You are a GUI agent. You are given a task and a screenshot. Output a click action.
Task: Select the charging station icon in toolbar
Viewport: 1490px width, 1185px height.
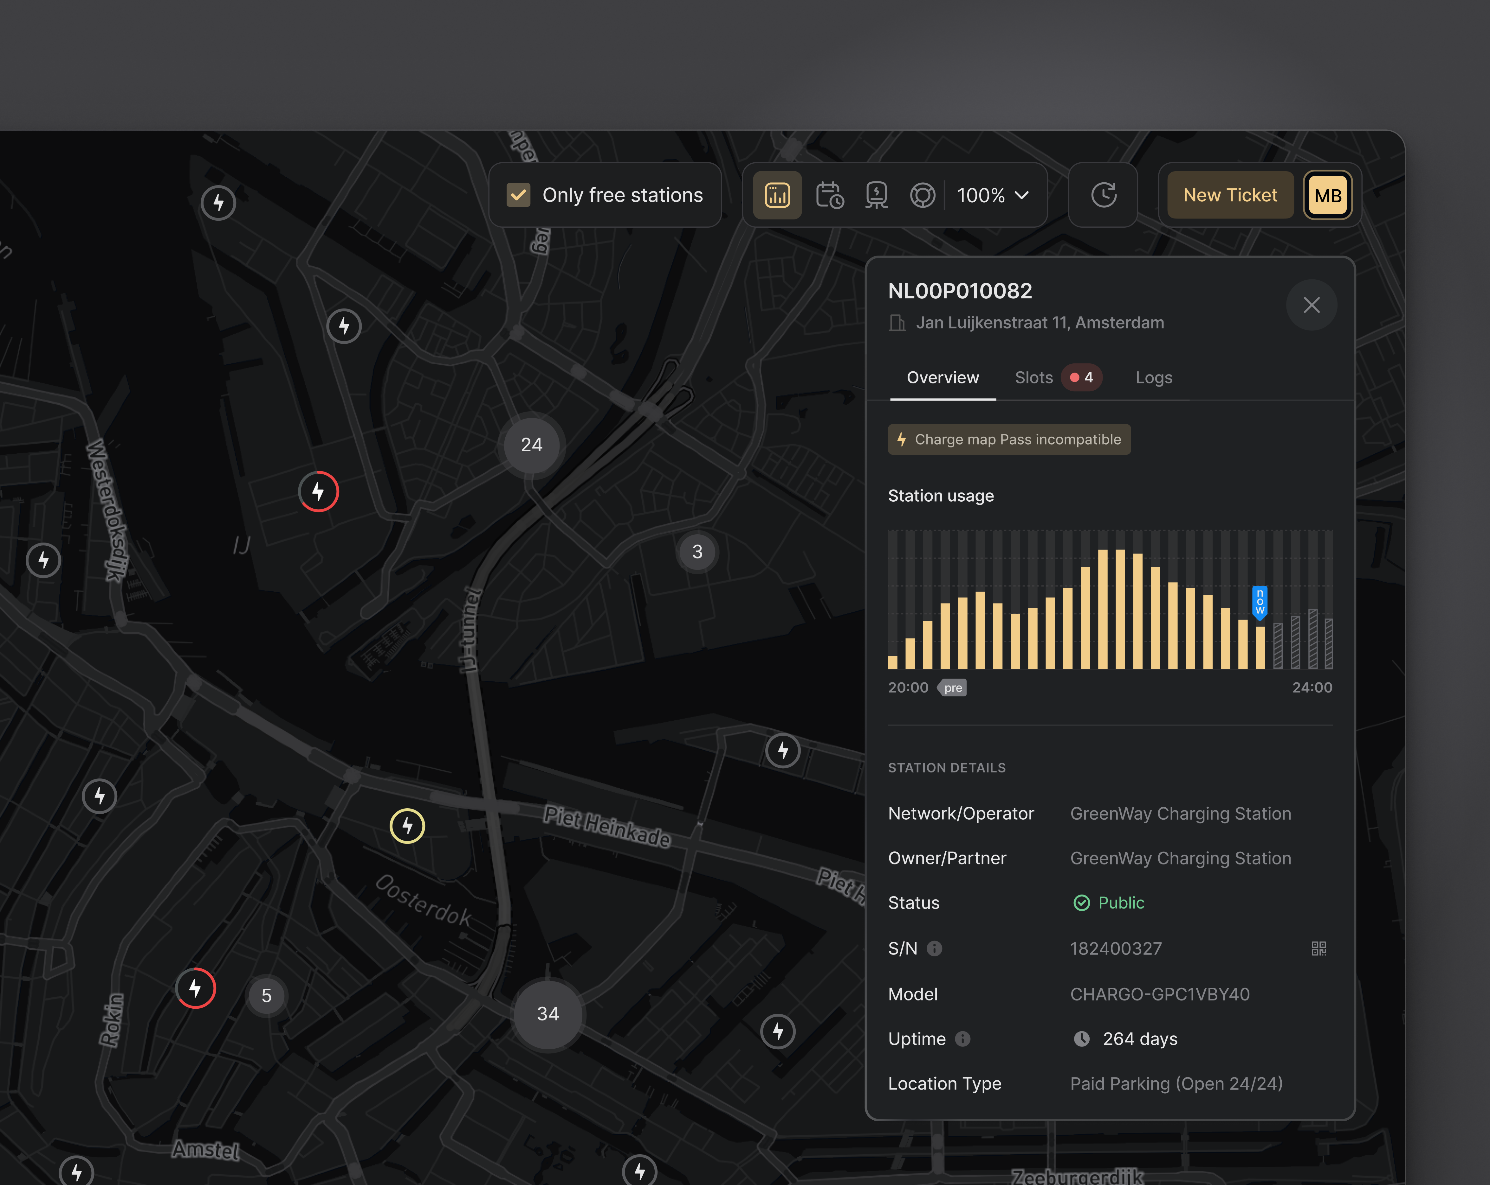pos(876,195)
